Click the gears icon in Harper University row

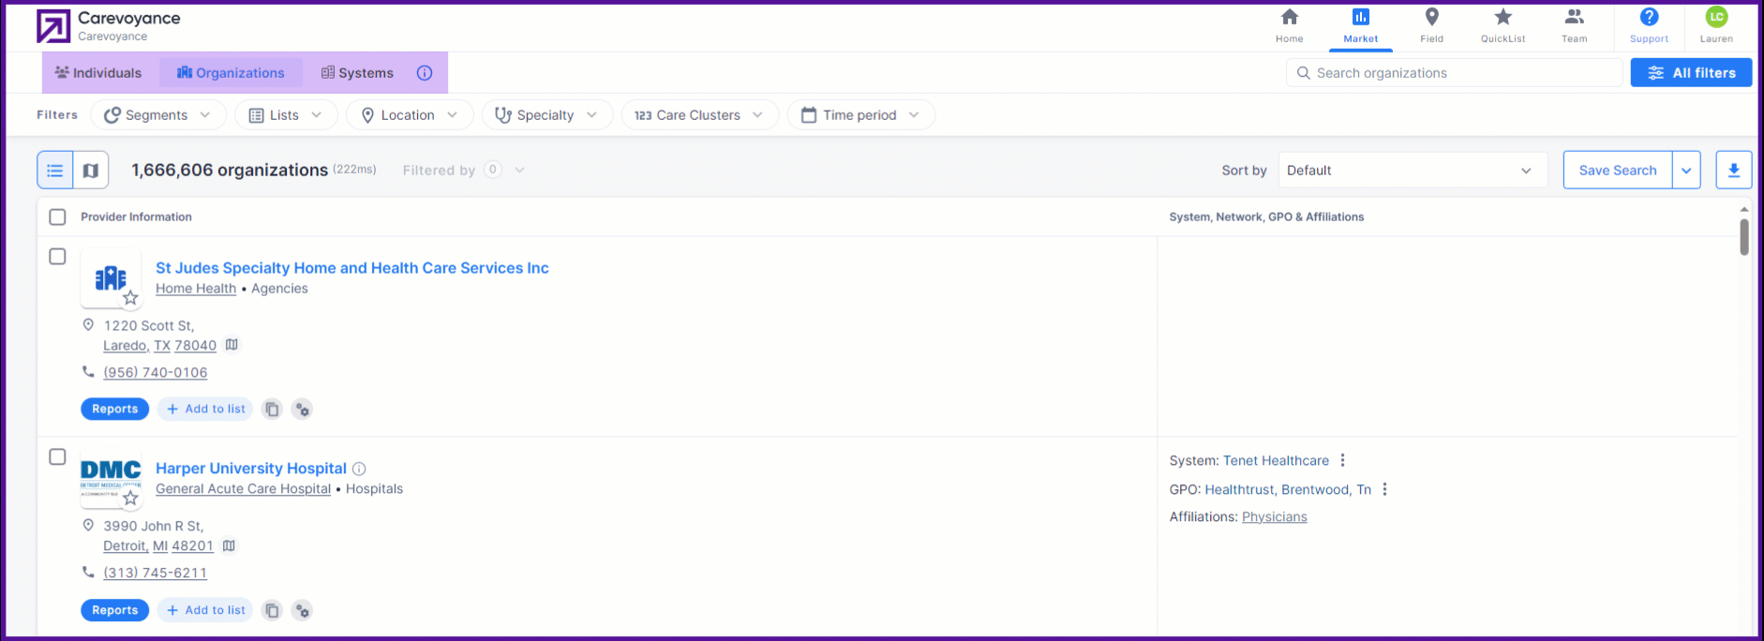click(302, 611)
